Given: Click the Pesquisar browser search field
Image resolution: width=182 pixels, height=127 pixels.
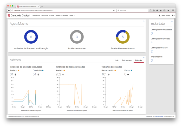Looking at the screenshot, I should 133,10.
